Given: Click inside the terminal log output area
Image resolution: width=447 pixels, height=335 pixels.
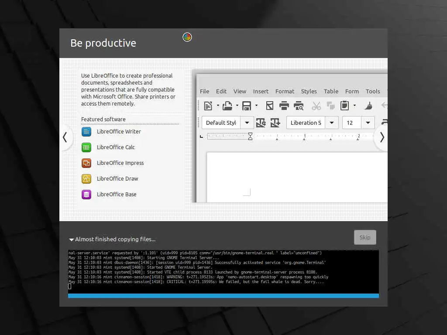Looking at the screenshot, I should click(223, 272).
